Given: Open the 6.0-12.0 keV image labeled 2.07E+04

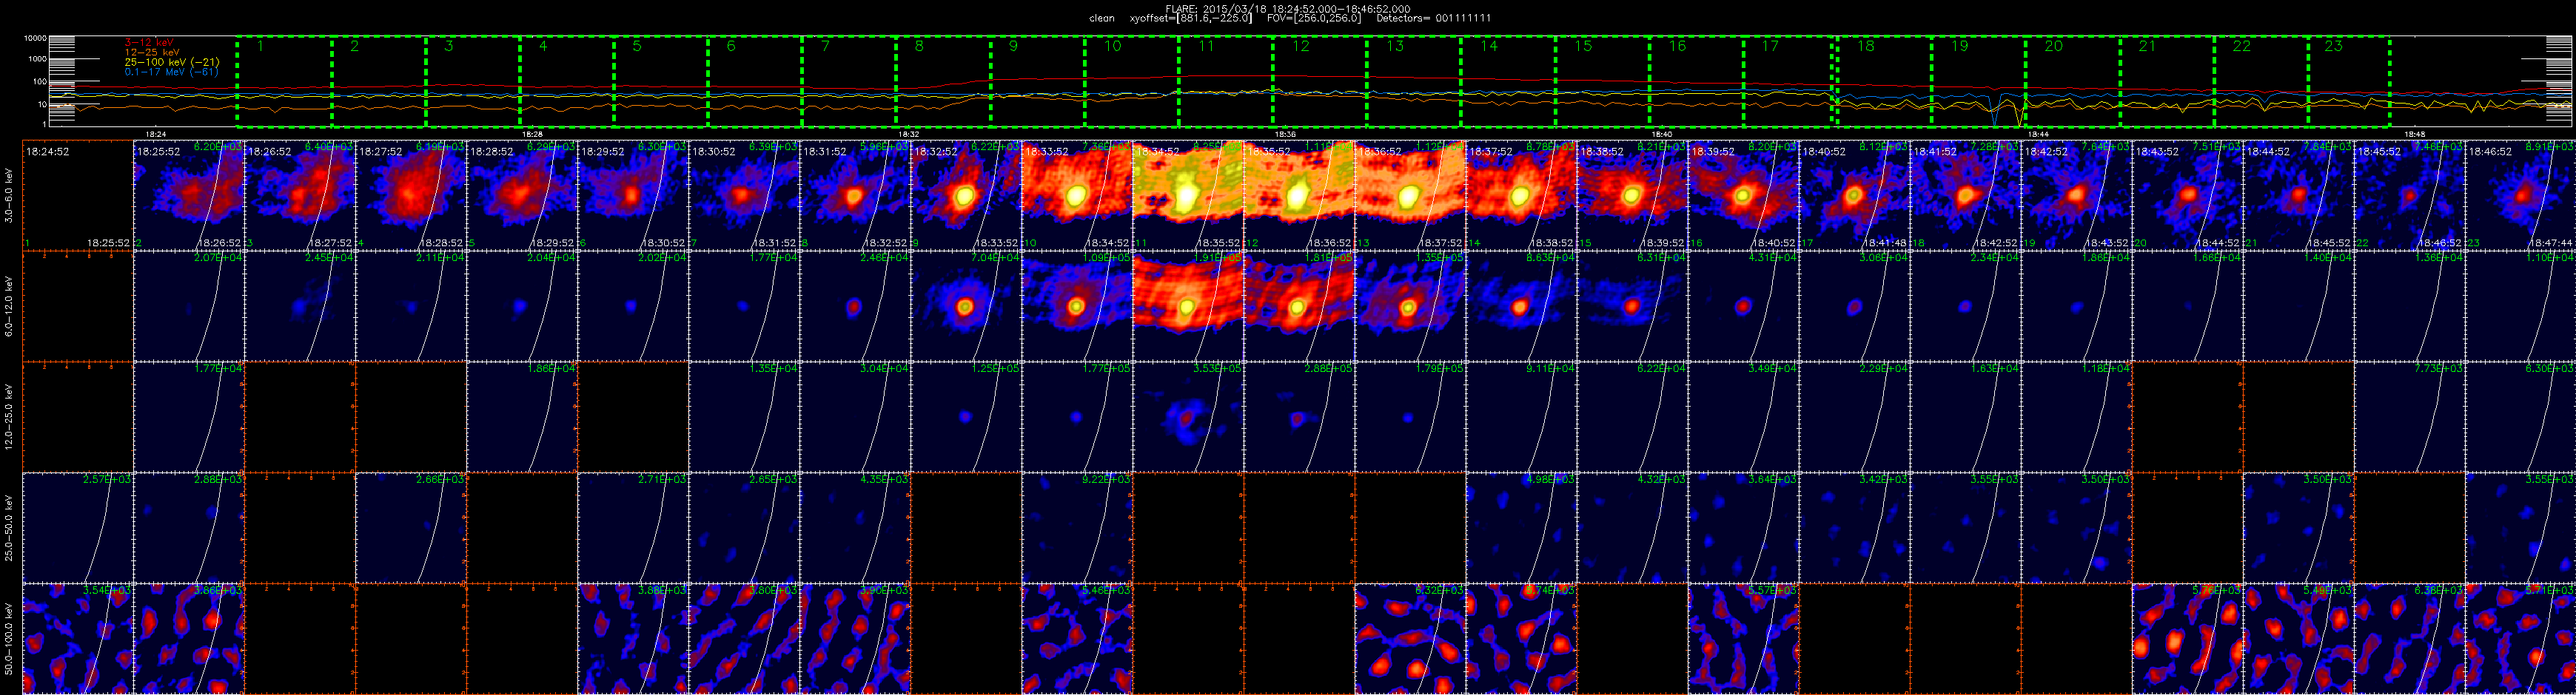Looking at the screenshot, I should [189, 307].
